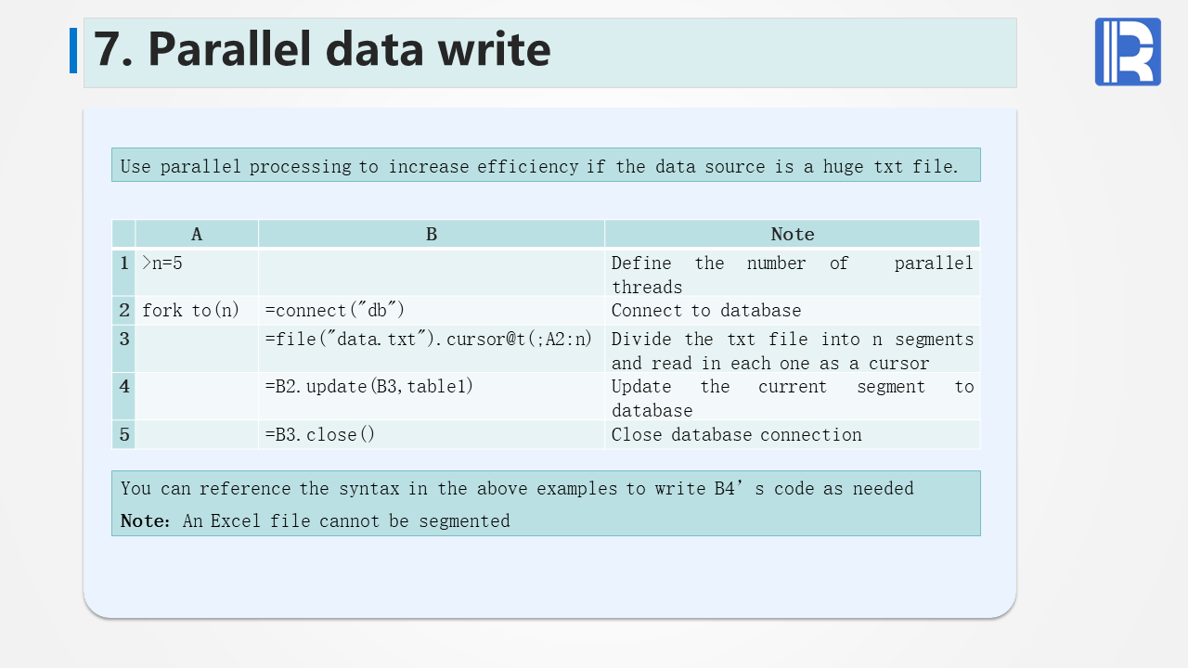Click the blue R logo icon
The width and height of the screenshot is (1188, 668).
click(1128, 52)
